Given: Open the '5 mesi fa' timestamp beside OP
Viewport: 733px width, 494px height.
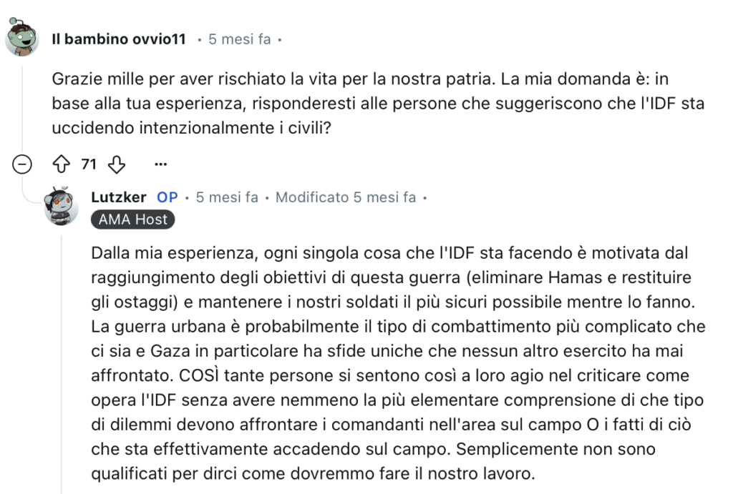Looking at the screenshot, I should (227, 197).
